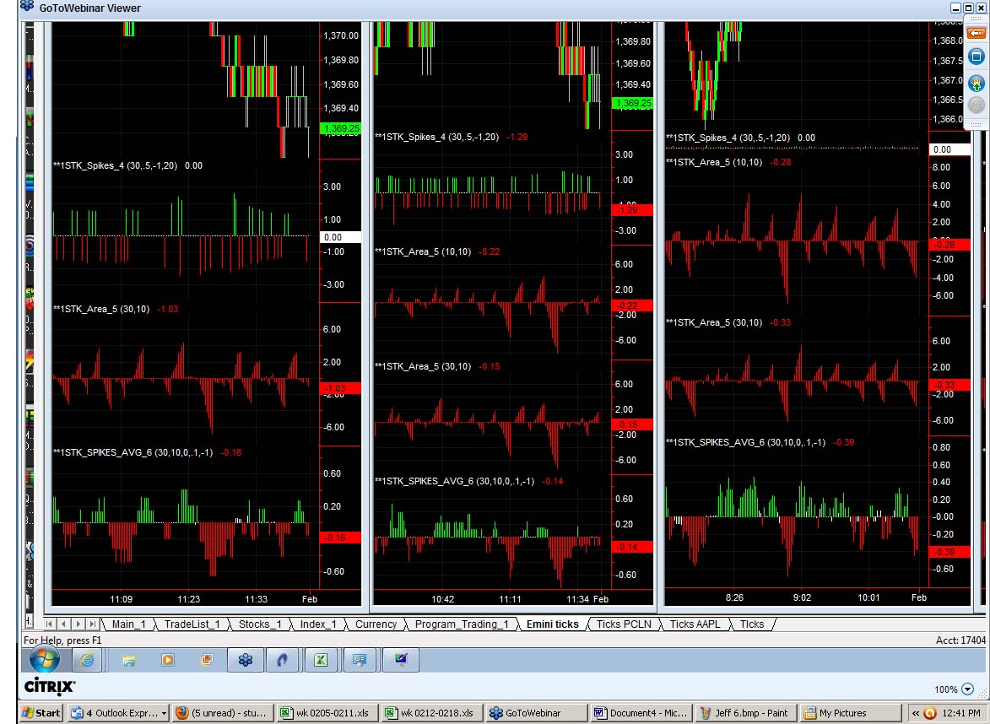Select the Currency tab
The image size is (990, 724).
coord(376,624)
